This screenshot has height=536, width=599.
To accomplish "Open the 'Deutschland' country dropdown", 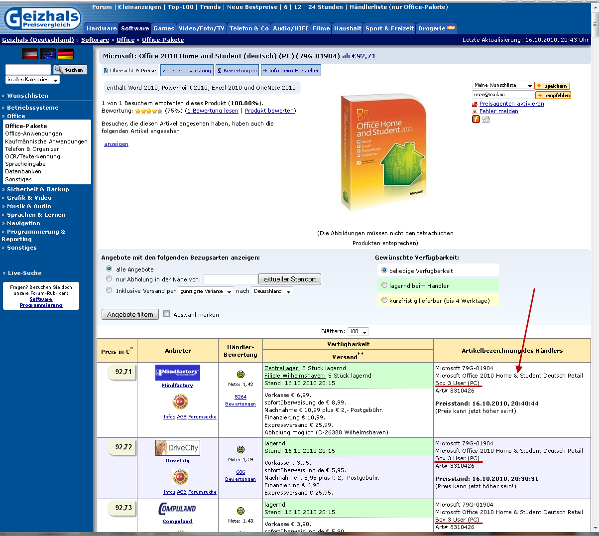I will click(x=272, y=291).
